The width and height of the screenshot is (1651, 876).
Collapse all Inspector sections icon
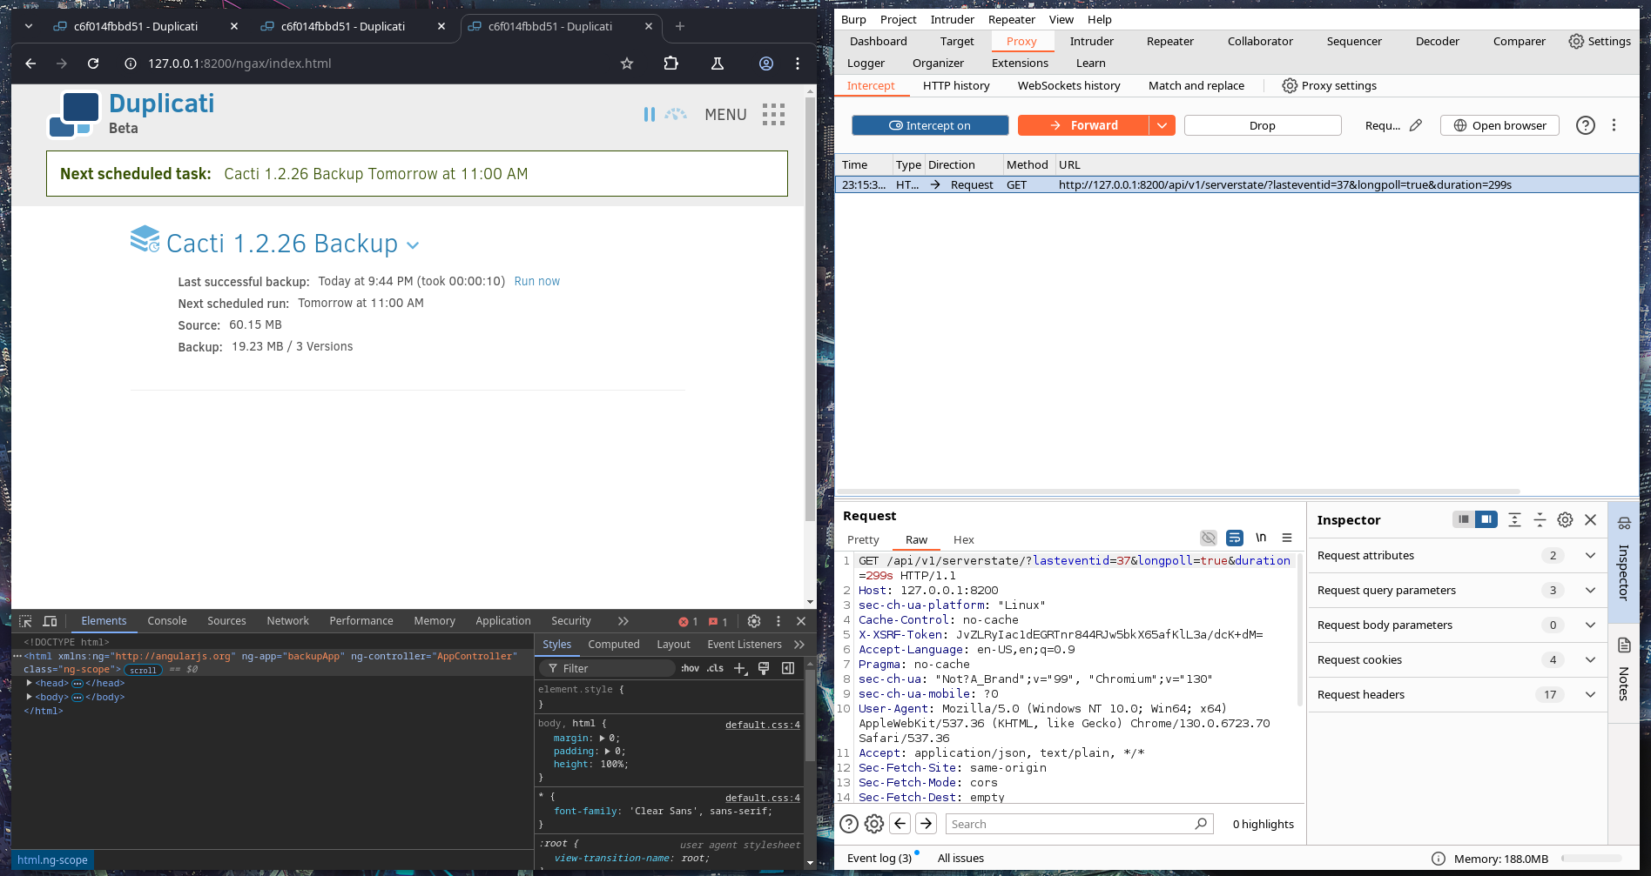1540,519
